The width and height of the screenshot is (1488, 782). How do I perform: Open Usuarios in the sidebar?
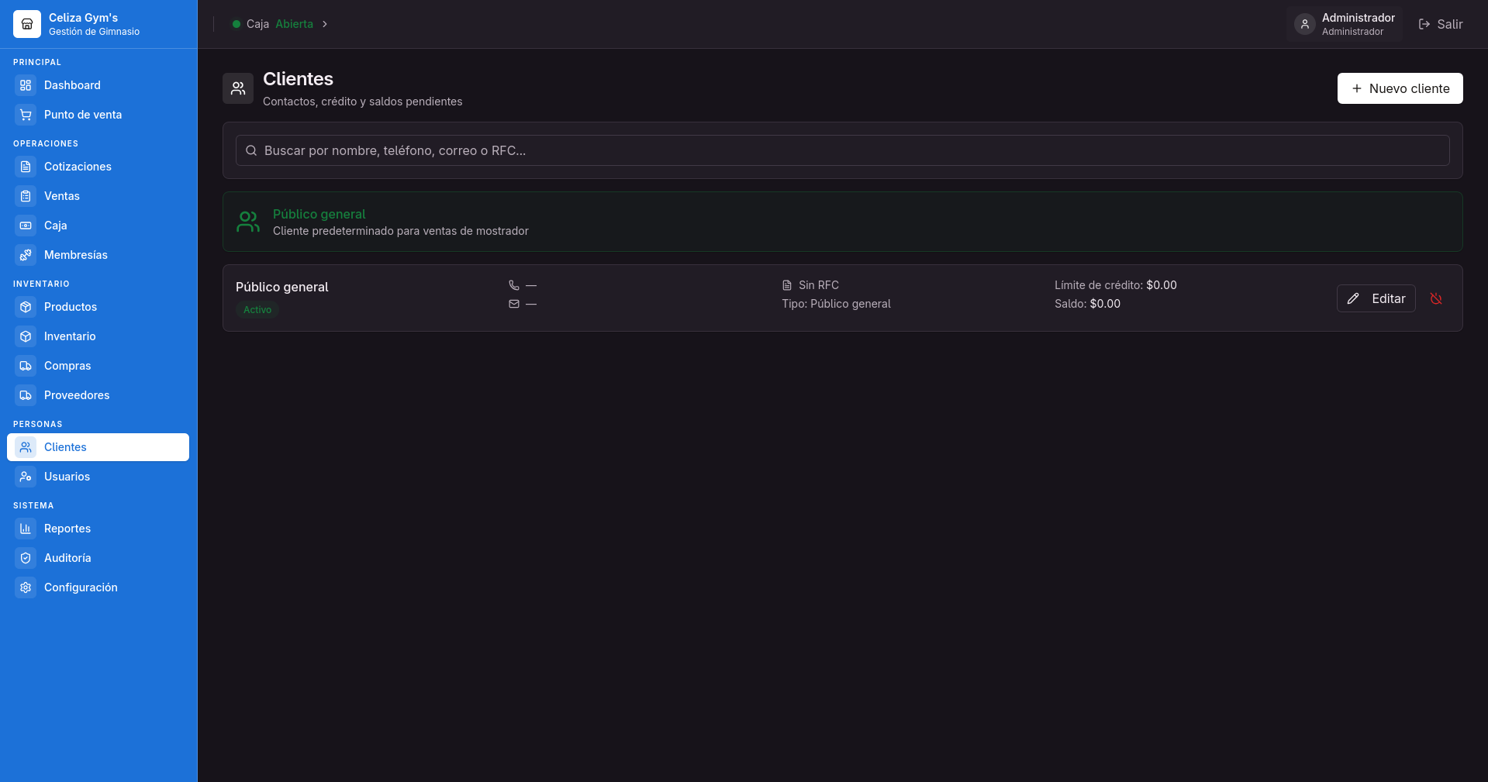(x=98, y=477)
